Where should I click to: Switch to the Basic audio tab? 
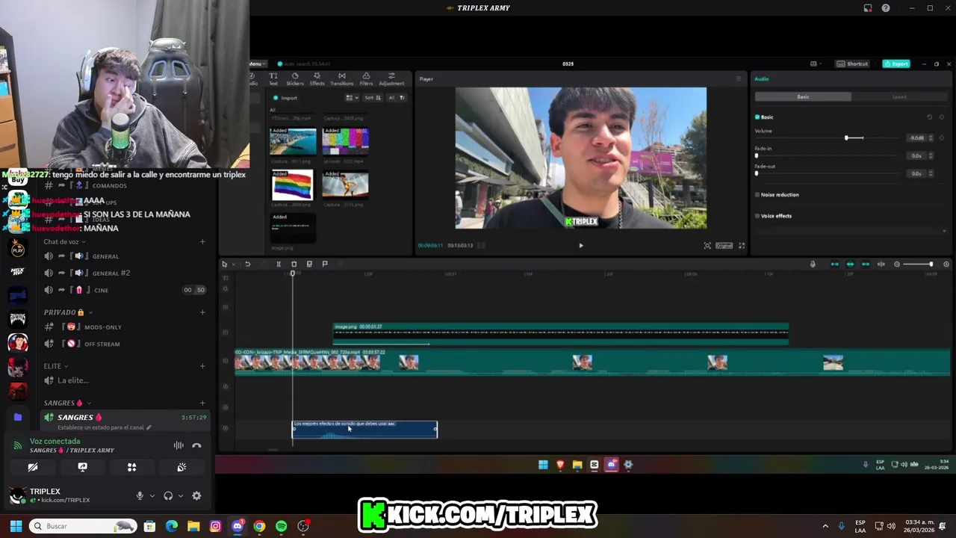803,96
